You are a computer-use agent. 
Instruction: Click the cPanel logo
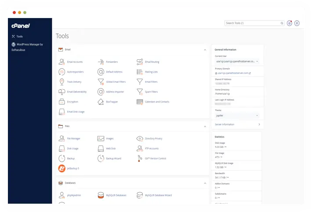pyautogui.click(x=21, y=26)
